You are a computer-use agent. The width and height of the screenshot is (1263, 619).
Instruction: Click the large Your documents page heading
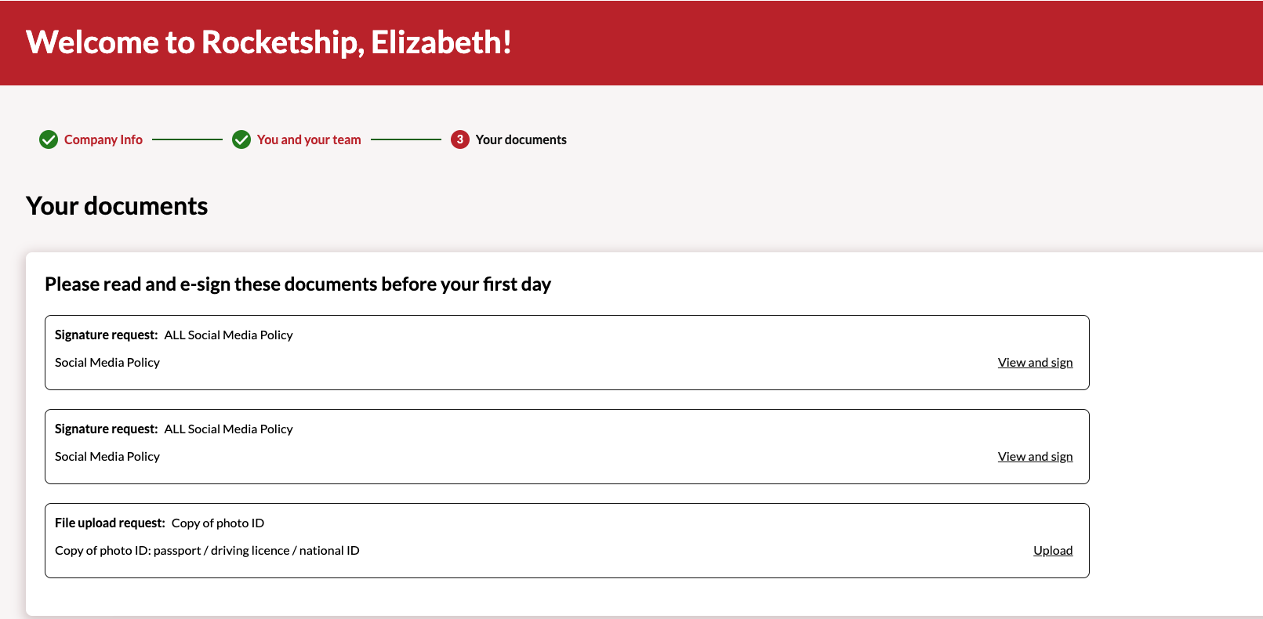(117, 206)
